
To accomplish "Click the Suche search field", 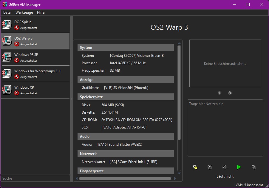I will [x=35, y=178].
